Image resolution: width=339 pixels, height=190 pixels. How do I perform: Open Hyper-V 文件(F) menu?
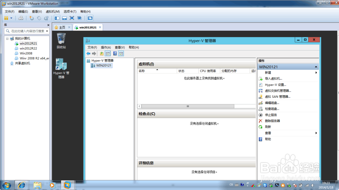pos(92,47)
